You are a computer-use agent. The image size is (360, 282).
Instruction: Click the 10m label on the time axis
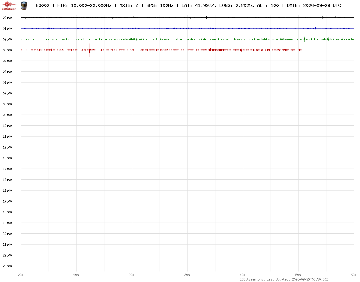(76, 275)
